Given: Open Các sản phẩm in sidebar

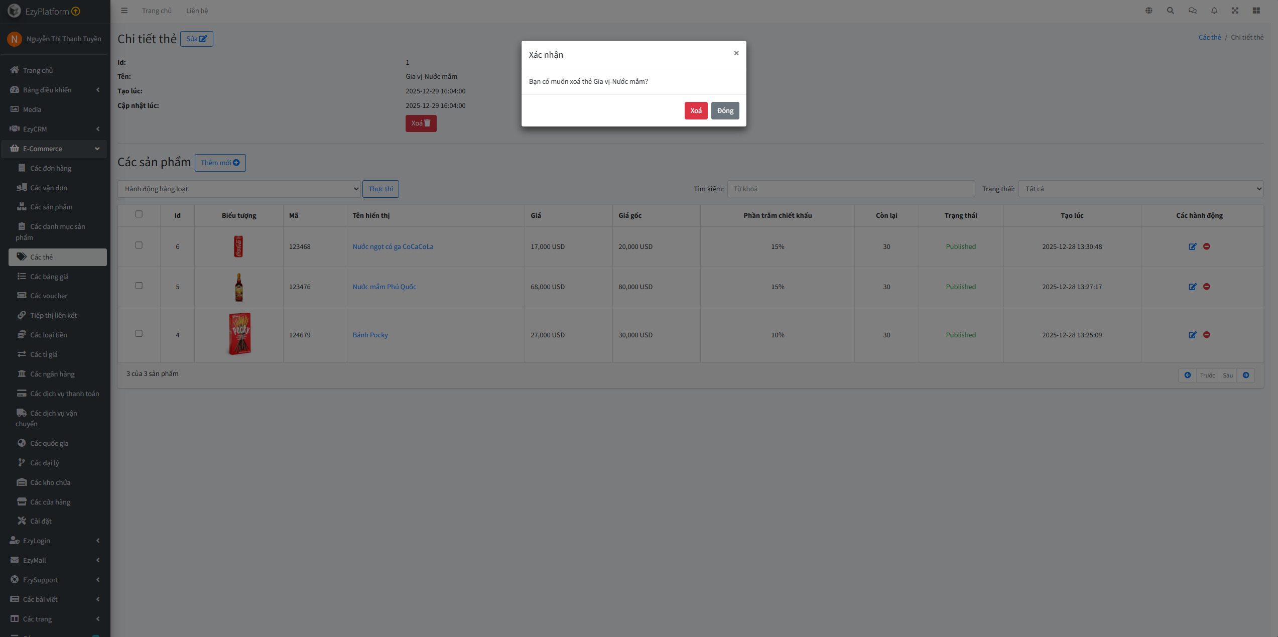Looking at the screenshot, I should pyautogui.click(x=51, y=207).
